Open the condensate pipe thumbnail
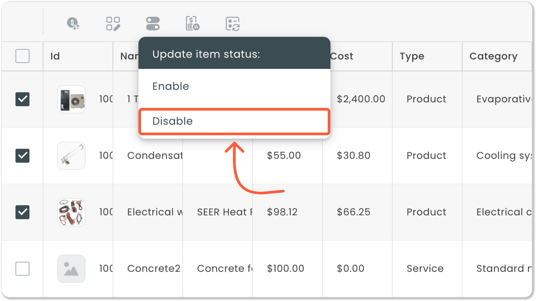The height and width of the screenshot is (301, 536). pos(71,156)
